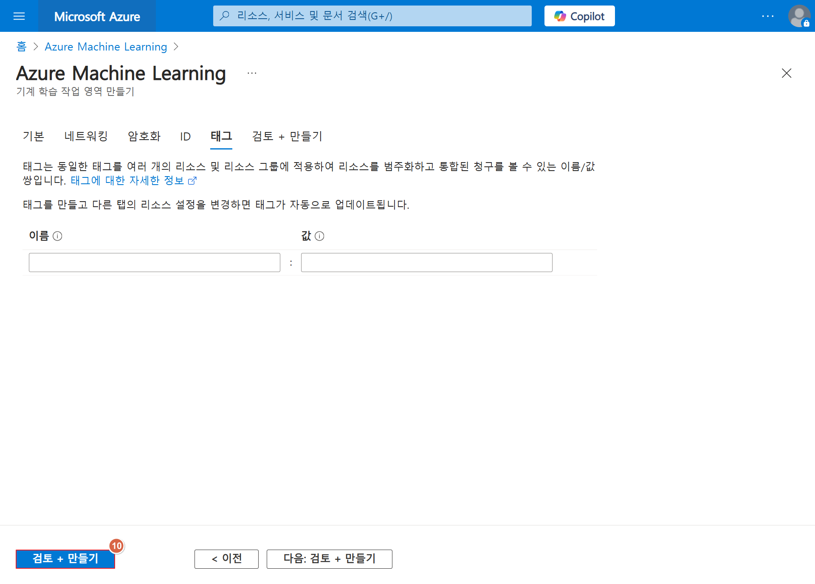815x584 pixels.
Task: Open the user account avatar
Action: [799, 16]
